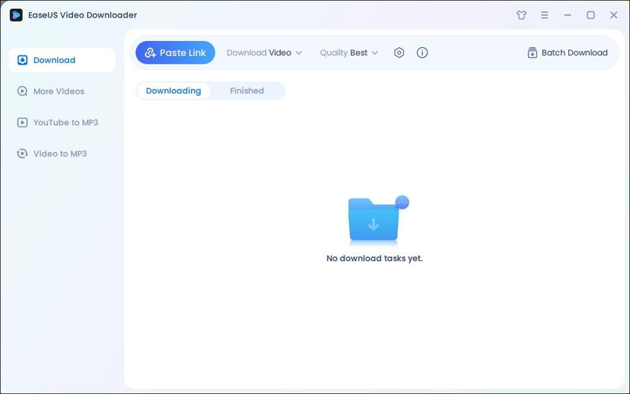The image size is (630, 394).
Task: Expand the Quality Best dropdown
Action: (x=348, y=53)
